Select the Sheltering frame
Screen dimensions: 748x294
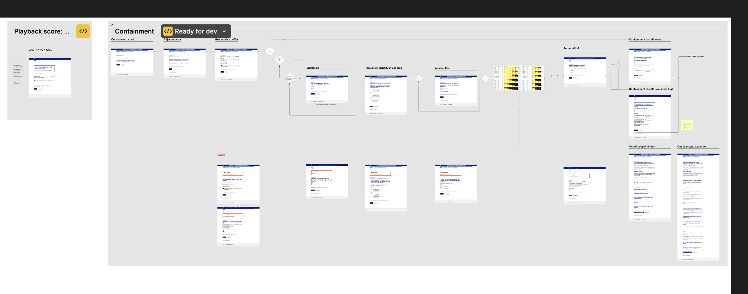coord(327,89)
